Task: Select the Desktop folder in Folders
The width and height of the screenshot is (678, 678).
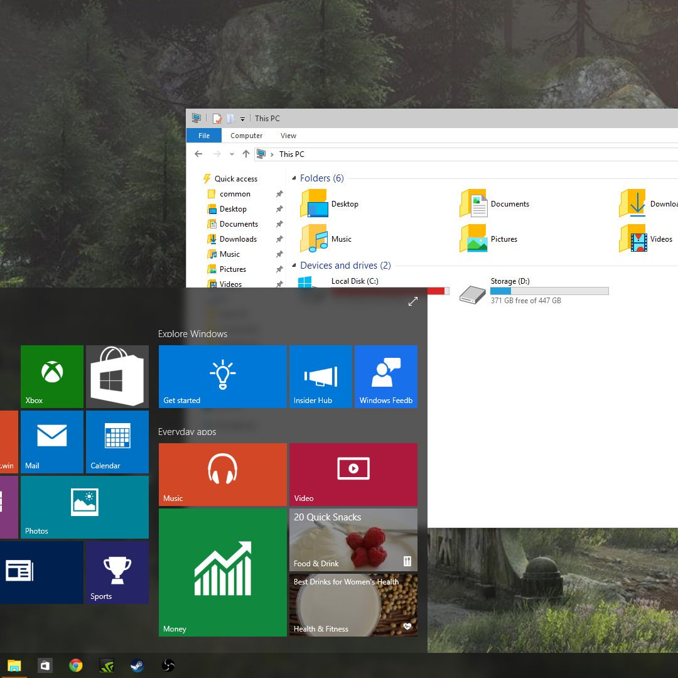Action: (x=330, y=203)
